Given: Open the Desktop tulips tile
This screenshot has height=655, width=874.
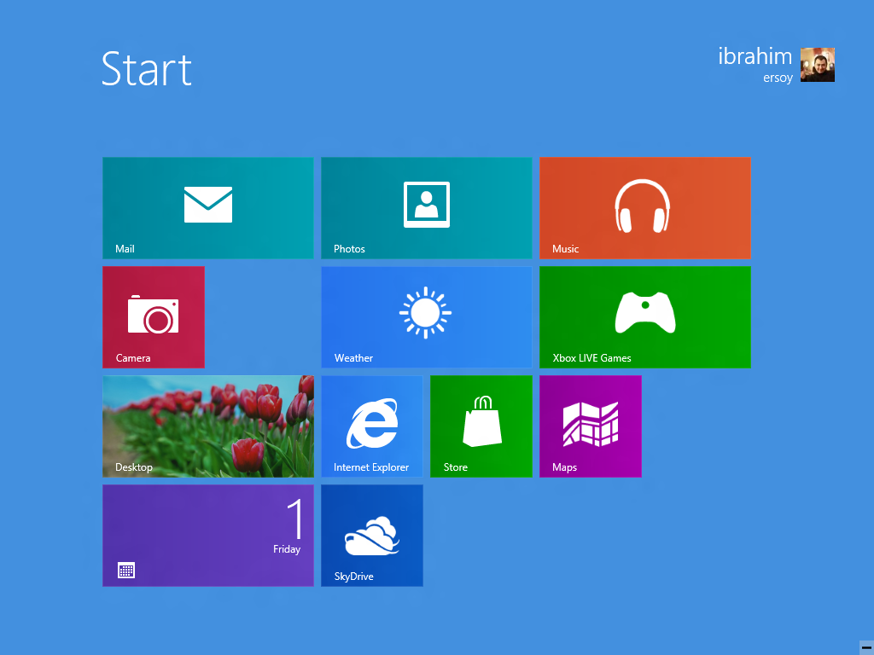Looking at the screenshot, I should click(208, 426).
